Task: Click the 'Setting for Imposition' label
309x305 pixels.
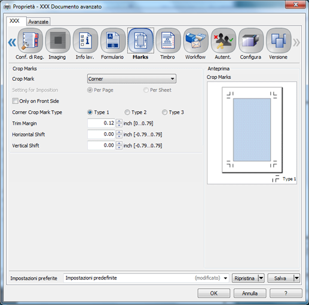Action: 35,90
